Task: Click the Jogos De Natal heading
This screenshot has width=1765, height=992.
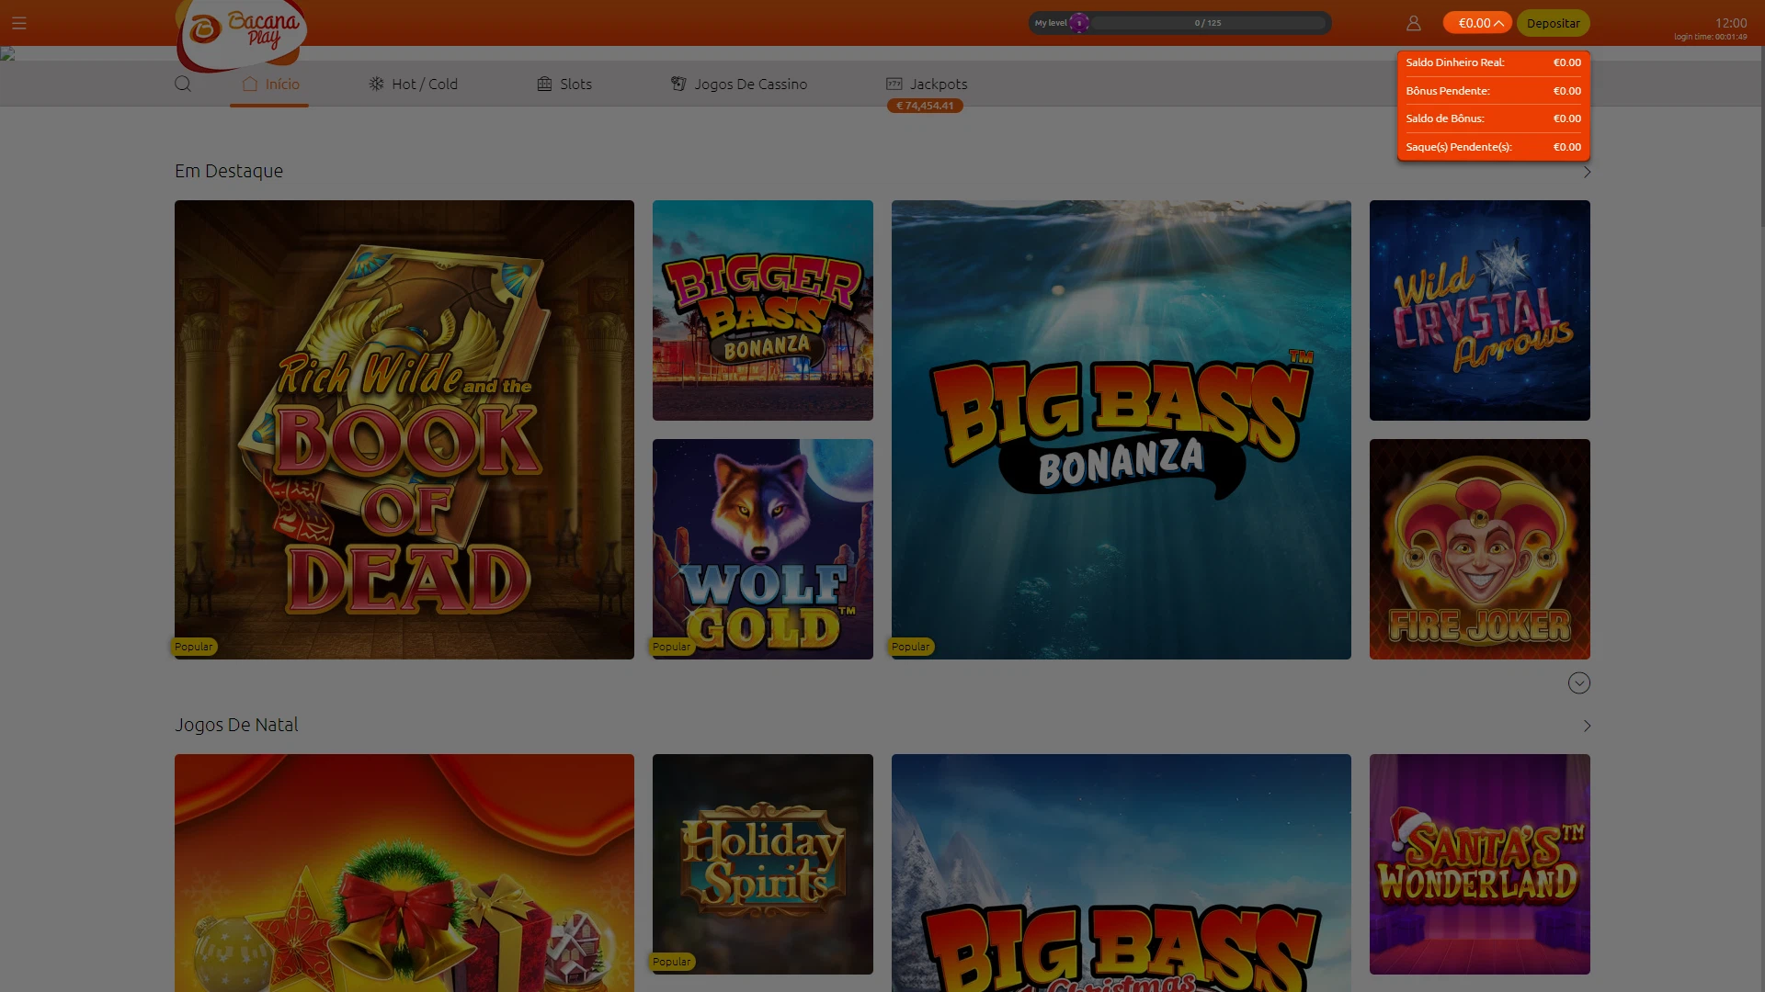Action: pyautogui.click(x=236, y=725)
